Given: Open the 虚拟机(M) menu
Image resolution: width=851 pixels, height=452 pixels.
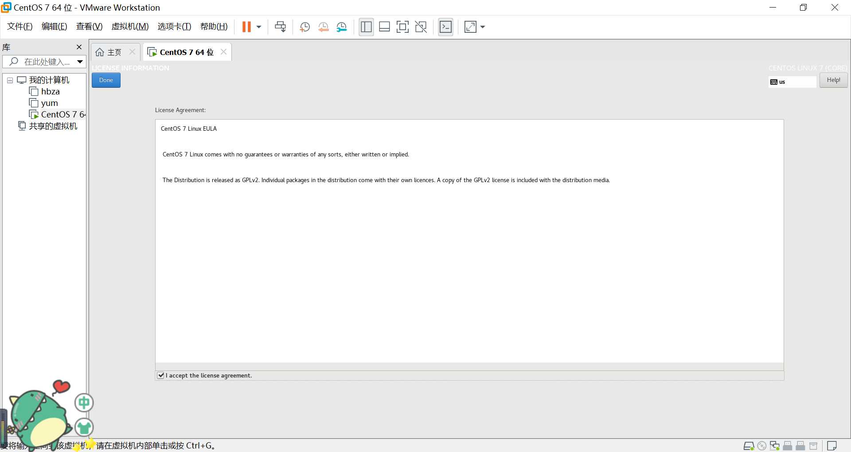Looking at the screenshot, I should [130, 27].
